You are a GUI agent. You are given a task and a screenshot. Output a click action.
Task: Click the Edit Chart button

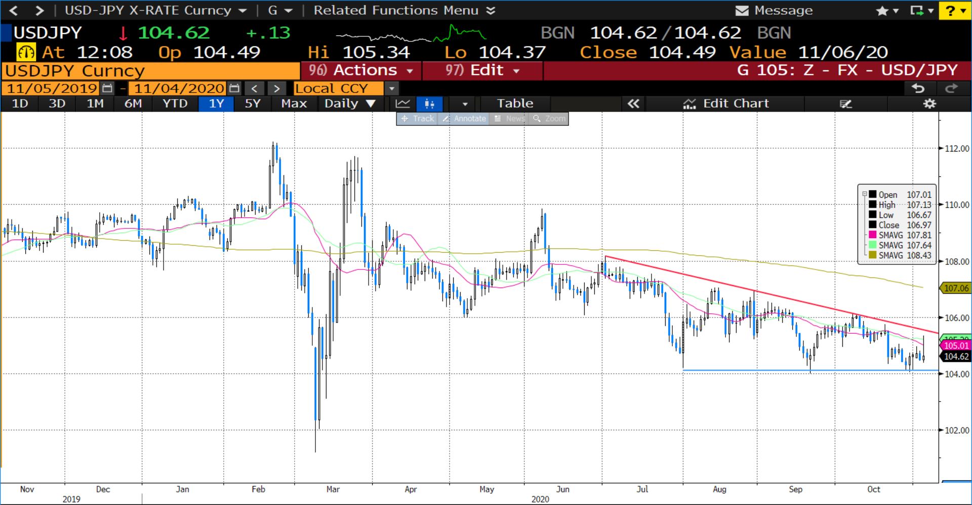click(x=726, y=104)
